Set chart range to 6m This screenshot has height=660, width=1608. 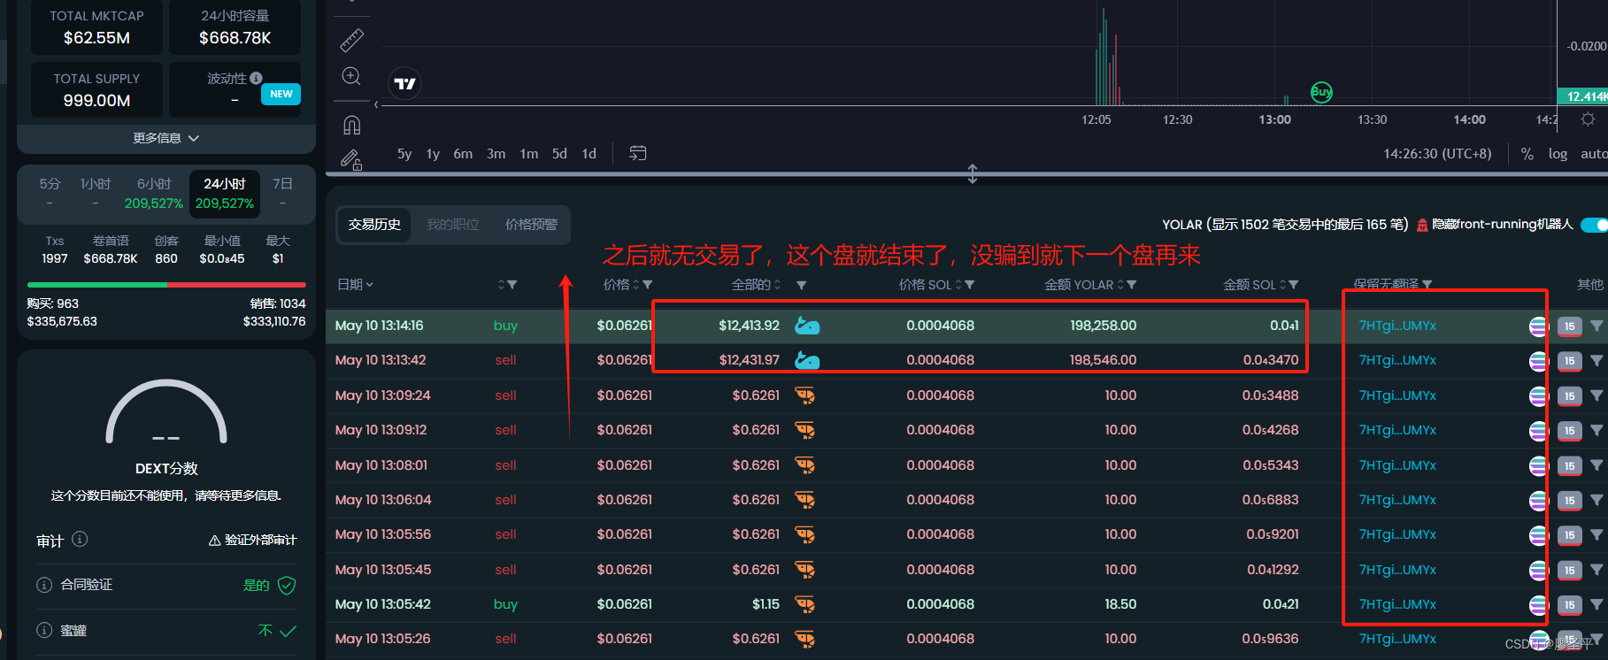click(463, 154)
